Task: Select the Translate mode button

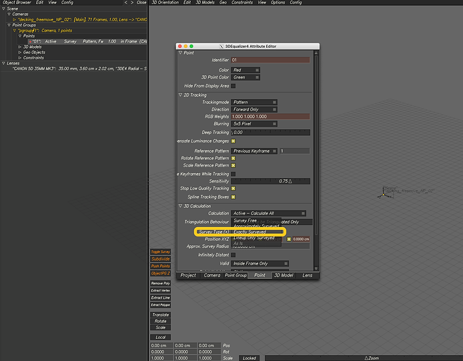Action: [160, 315]
